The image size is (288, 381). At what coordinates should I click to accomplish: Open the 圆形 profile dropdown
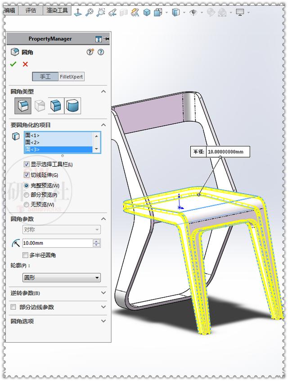(62, 277)
